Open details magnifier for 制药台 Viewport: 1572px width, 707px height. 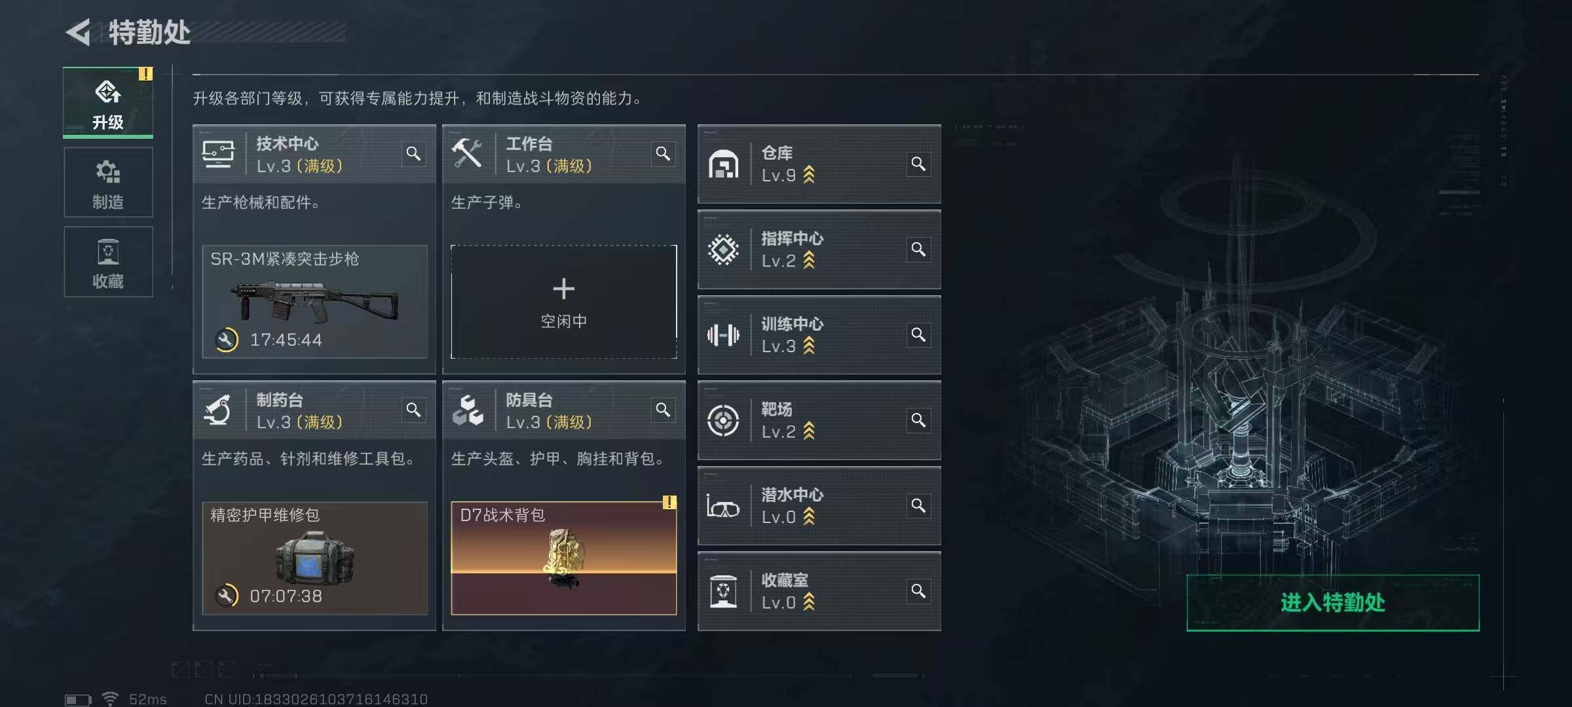(413, 410)
